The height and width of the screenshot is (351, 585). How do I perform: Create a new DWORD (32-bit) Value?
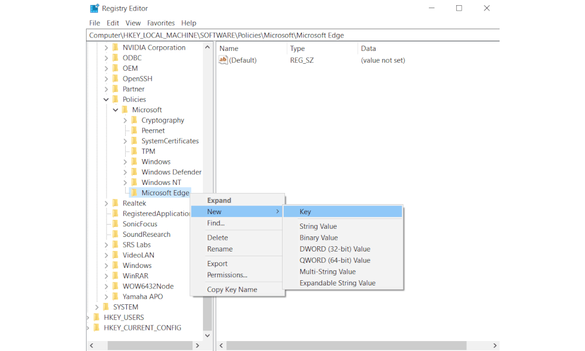pos(343,249)
